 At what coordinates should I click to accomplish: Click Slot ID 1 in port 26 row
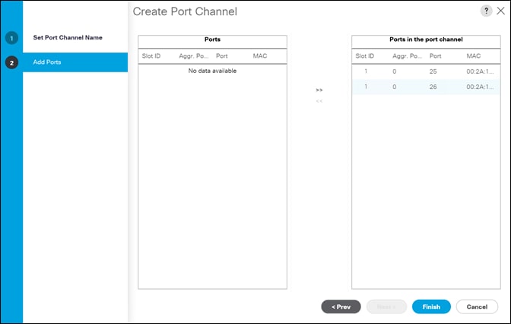[x=366, y=87]
